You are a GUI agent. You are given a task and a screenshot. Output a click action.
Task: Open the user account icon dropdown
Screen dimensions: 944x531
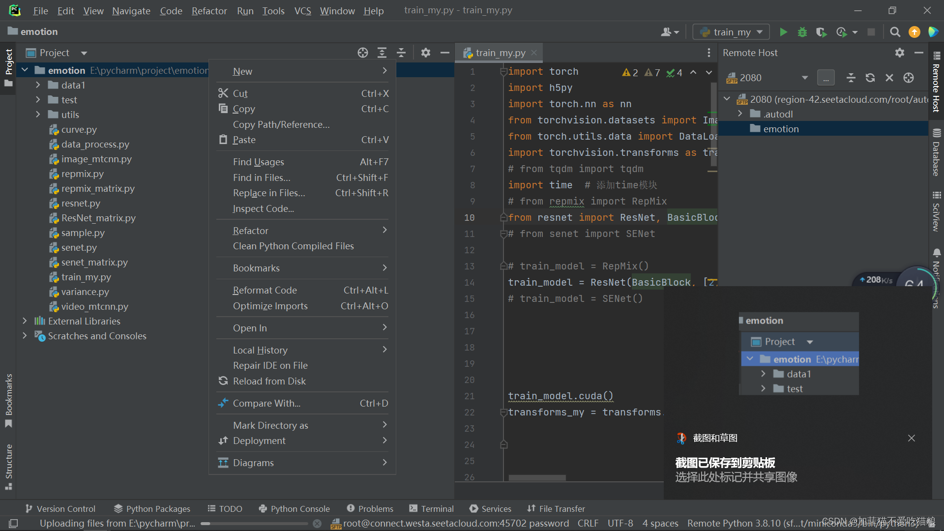click(x=670, y=32)
